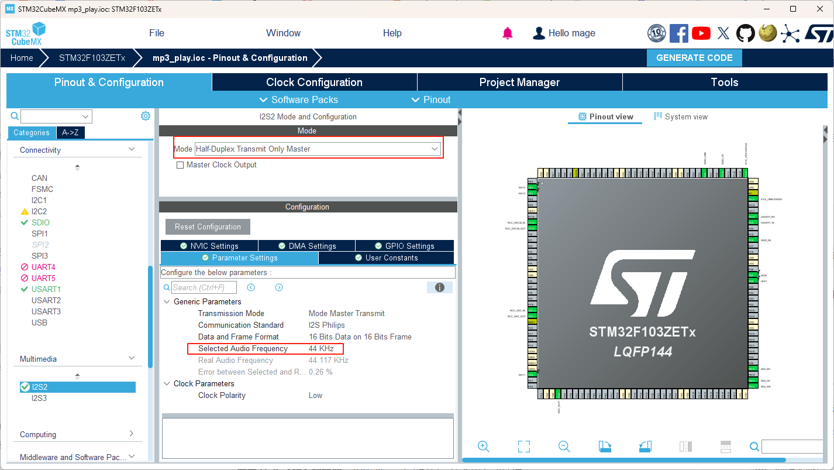Open the Window menu

click(x=283, y=33)
